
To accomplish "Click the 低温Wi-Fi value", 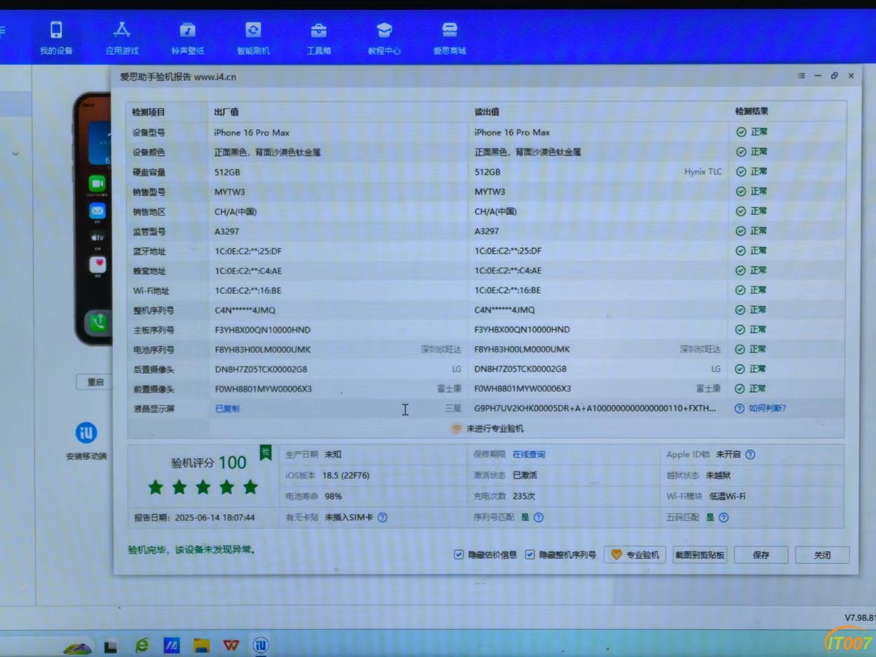I will tap(728, 496).
